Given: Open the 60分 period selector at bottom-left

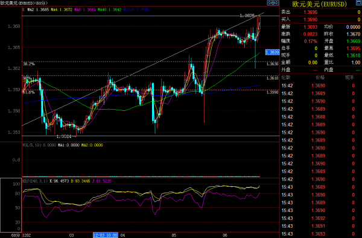Looking at the screenshot, I should (x=16, y=235).
